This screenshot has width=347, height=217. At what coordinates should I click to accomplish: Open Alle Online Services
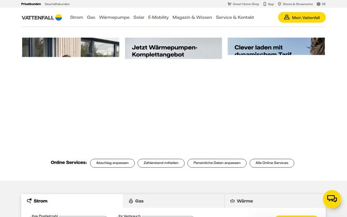pyautogui.click(x=272, y=163)
